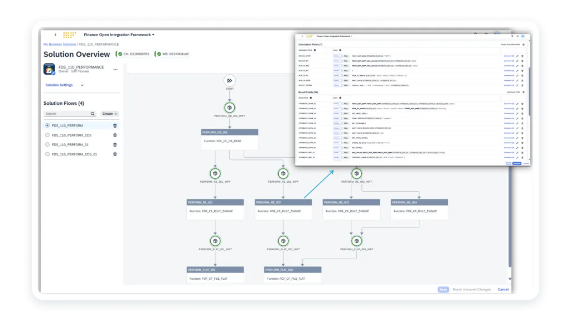The width and height of the screenshot is (571, 321).
Task: Open settings gear beside Add Result Field
Action: (524, 93)
